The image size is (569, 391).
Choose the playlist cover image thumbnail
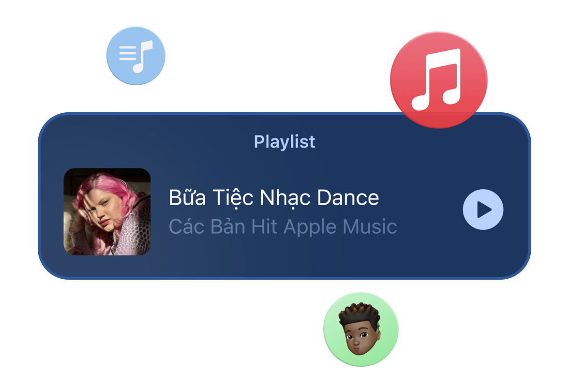click(x=107, y=211)
